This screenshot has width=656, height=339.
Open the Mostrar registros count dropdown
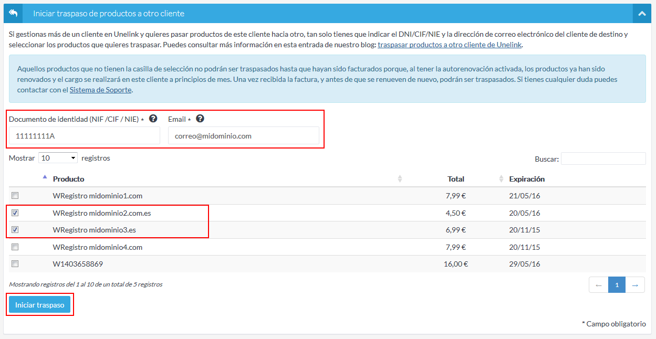(x=58, y=158)
